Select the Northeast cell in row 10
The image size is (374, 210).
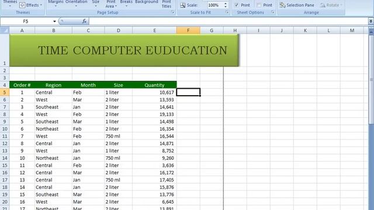[53, 129]
